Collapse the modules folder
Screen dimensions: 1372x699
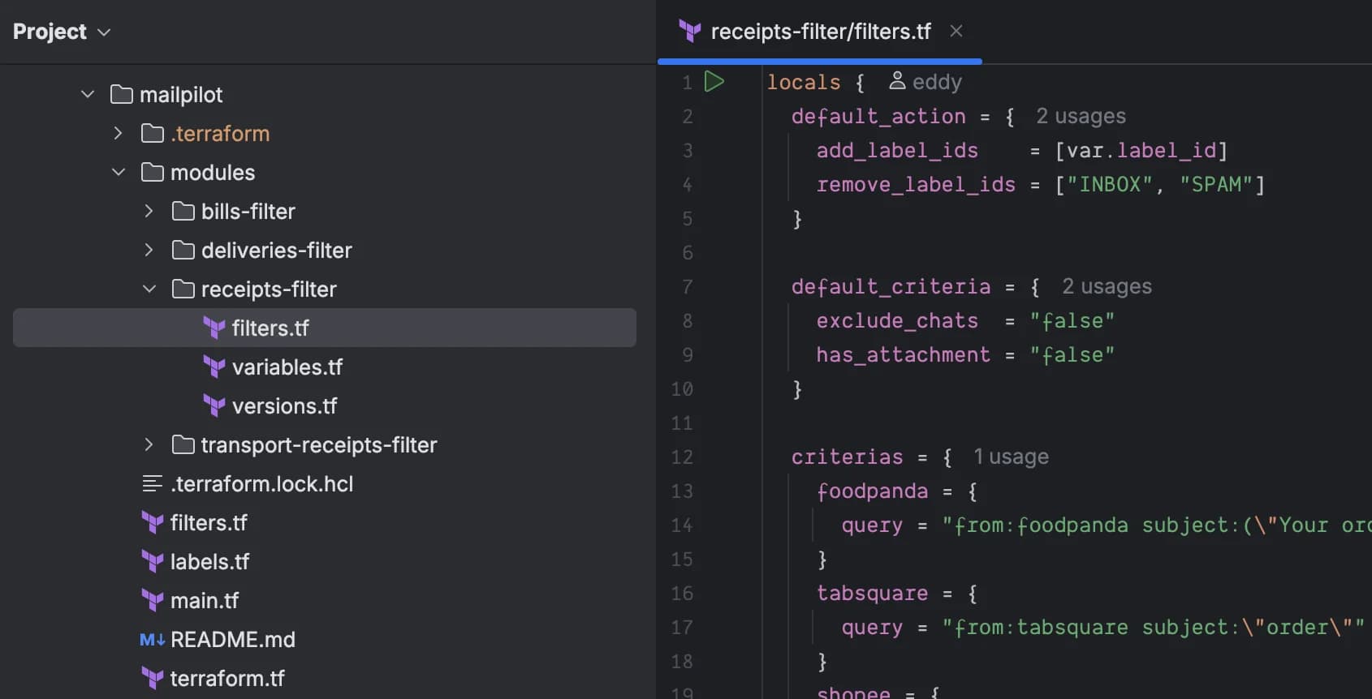point(119,173)
